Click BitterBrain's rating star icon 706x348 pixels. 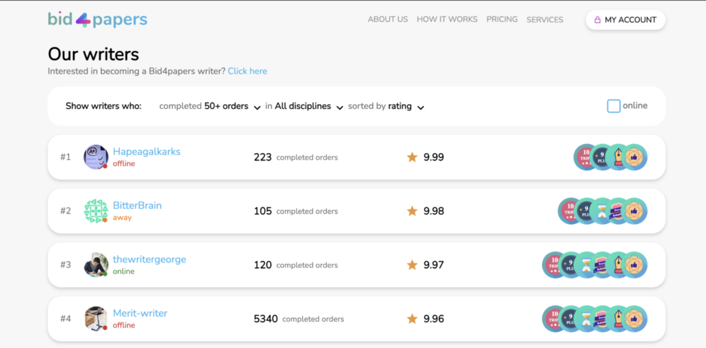(412, 211)
